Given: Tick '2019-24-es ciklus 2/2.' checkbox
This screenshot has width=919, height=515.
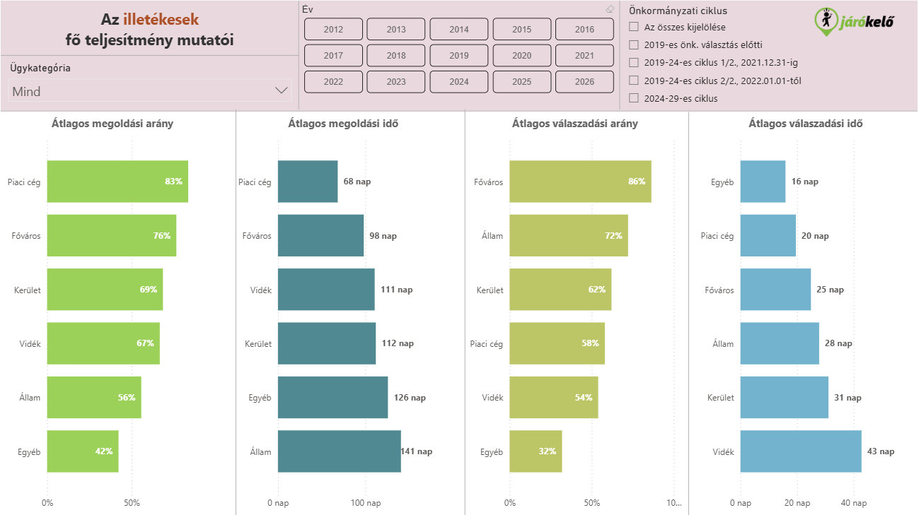Looking at the screenshot, I should [634, 81].
